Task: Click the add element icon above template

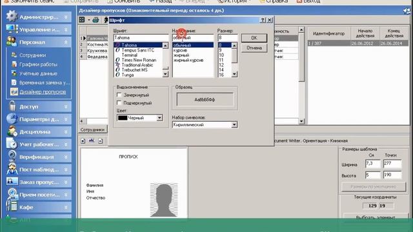Action: tap(83, 141)
